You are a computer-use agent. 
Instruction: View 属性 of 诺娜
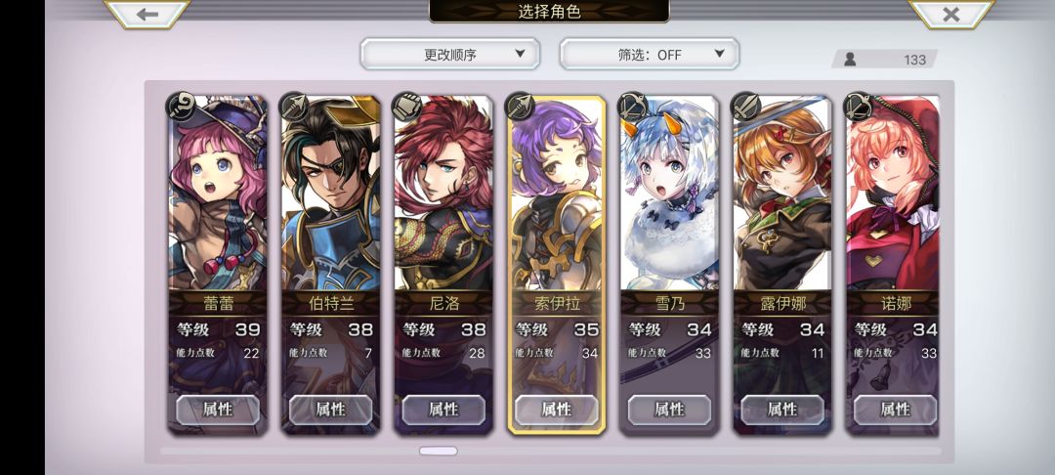[x=895, y=410]
